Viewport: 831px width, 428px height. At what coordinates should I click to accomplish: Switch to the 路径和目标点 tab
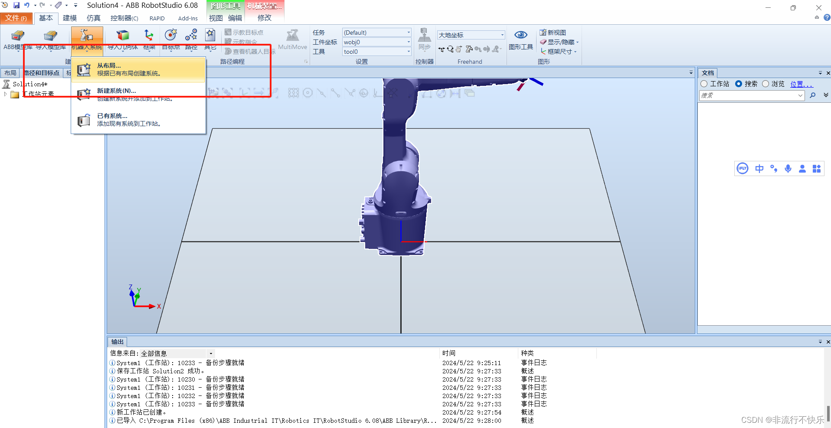pyautogui.click(x=42, y=73)
